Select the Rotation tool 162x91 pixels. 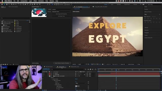[18, 5]
